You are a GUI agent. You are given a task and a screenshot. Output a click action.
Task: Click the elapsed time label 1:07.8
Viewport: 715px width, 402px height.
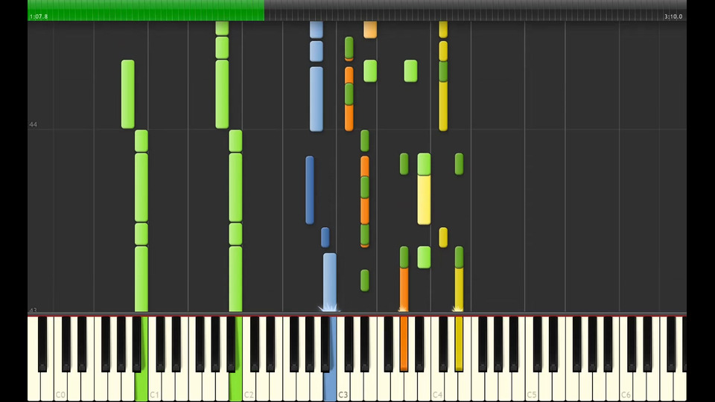coord(39,16)
